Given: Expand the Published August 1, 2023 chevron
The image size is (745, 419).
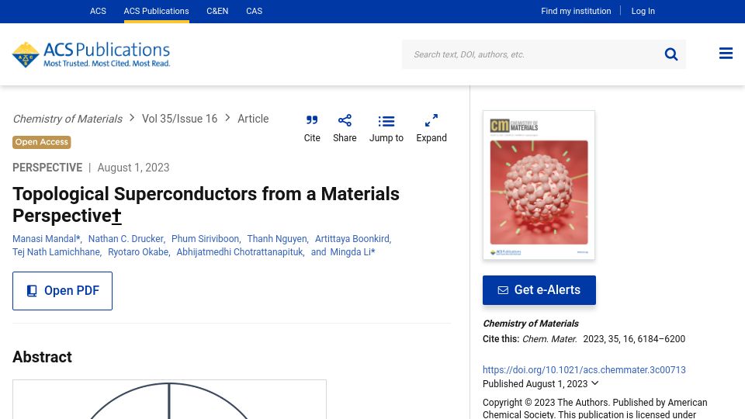Looking at the screenshot, I should click(595, 383).
